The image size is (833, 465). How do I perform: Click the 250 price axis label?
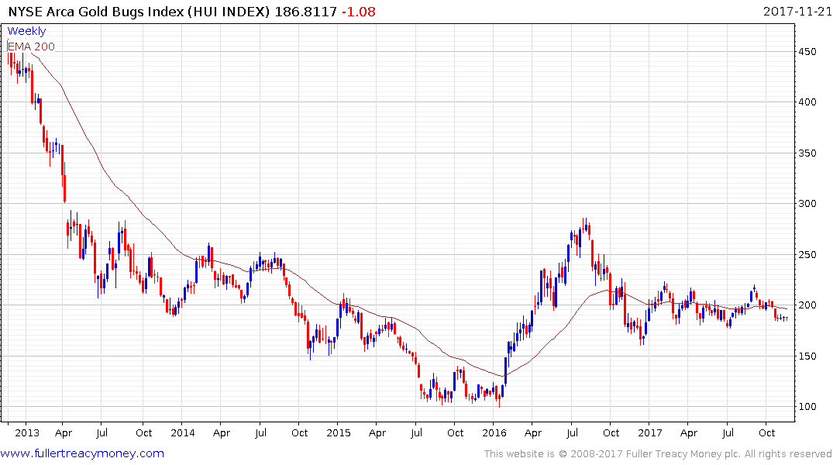[807, 254]
